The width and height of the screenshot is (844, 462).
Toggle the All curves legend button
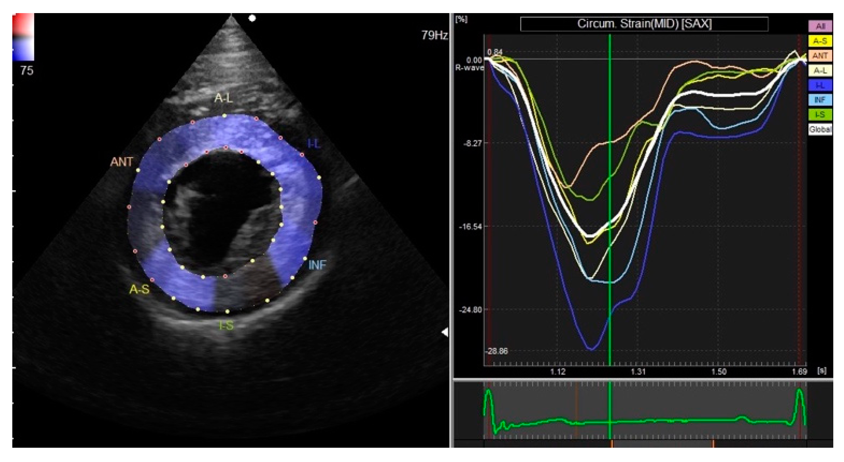(x=820, y=26)
